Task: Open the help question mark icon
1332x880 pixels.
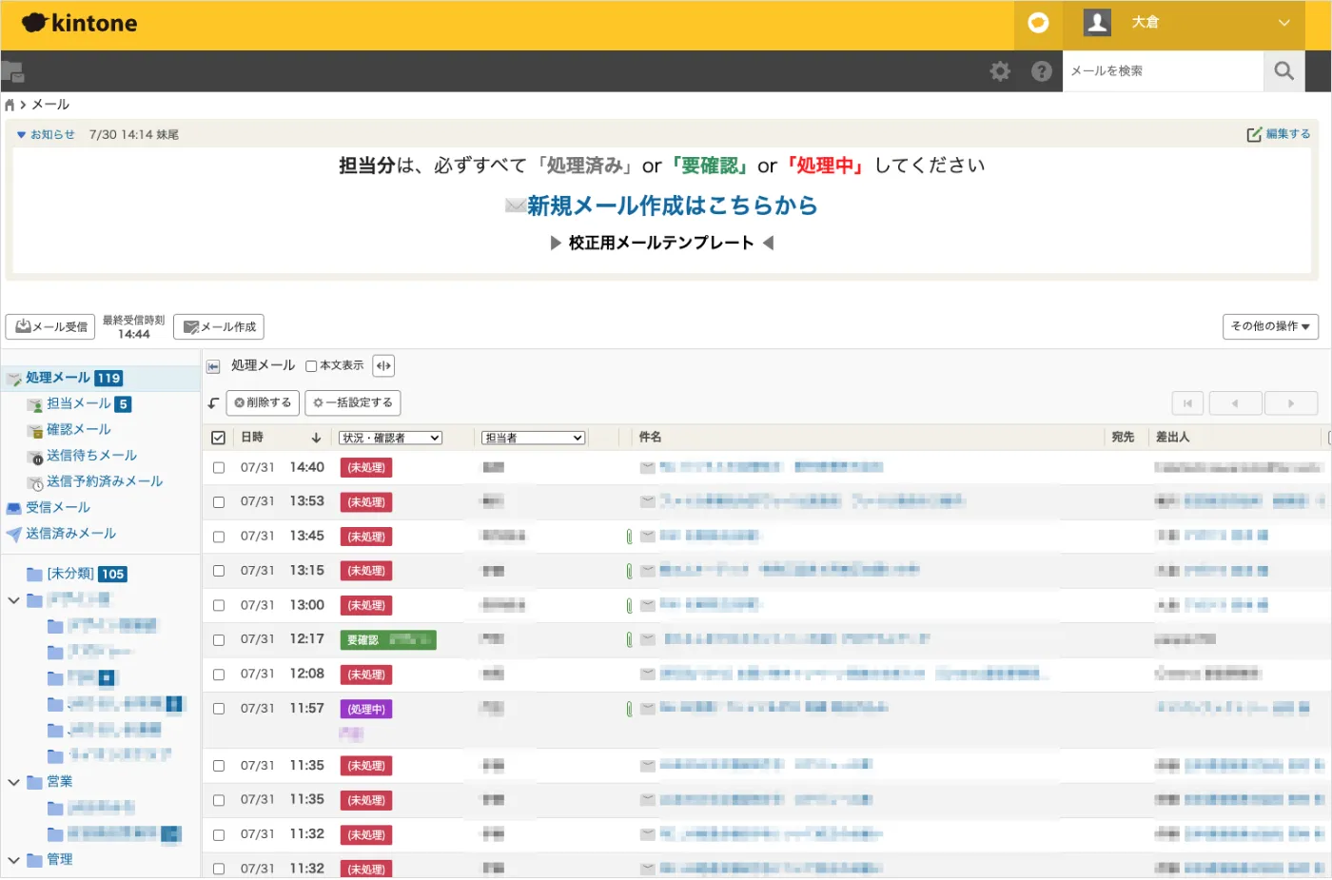Action: click(x=1042, y=71)
